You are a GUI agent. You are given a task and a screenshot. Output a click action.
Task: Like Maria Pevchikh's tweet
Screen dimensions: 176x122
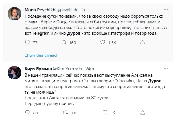103,42
